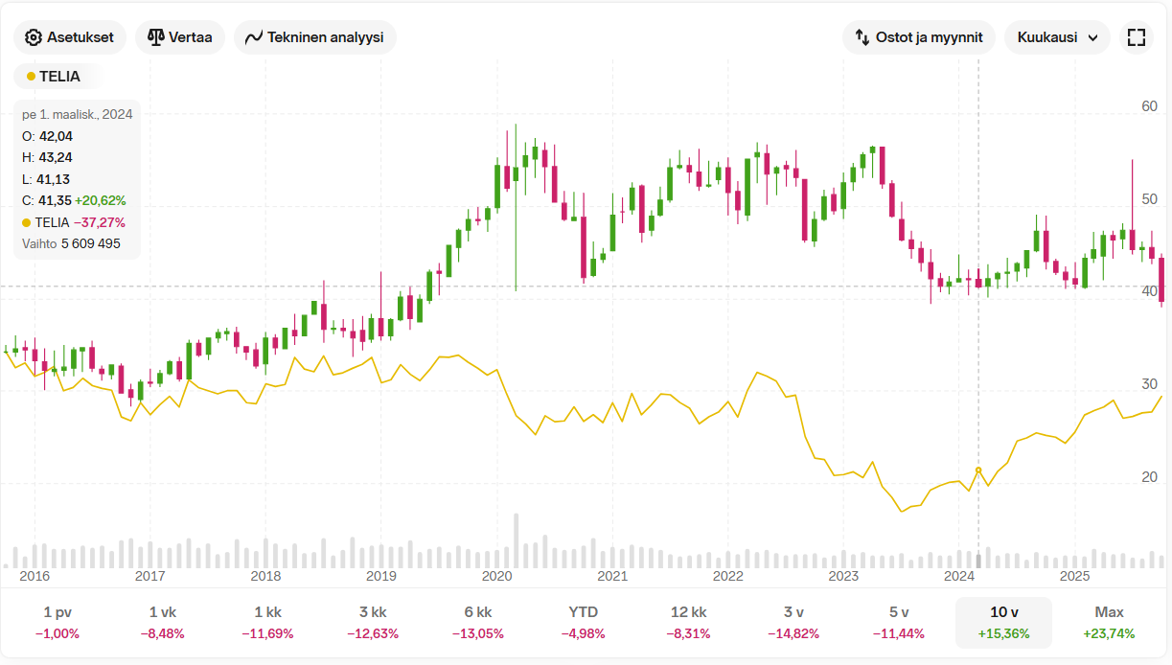This screenshot has width=1172, height=665.
Task: Select the 1 vk time range
Action: tap(163, 622)
